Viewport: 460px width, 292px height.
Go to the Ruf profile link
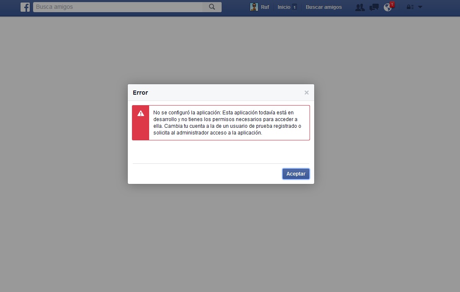click(x=265, y=7)
